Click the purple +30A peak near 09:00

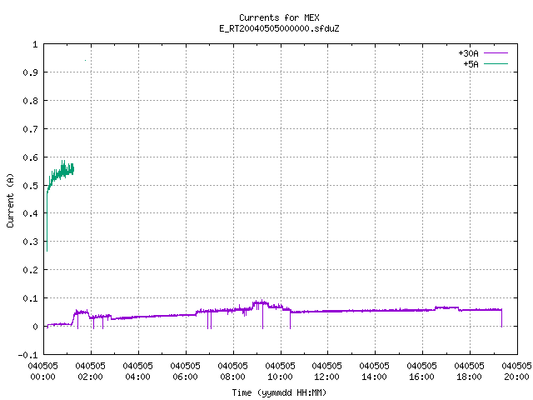[261, 302]
